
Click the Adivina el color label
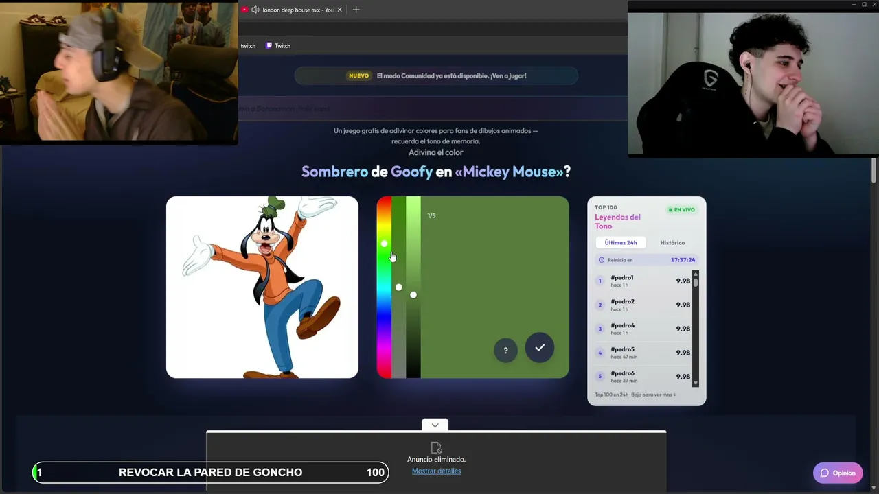436,152
